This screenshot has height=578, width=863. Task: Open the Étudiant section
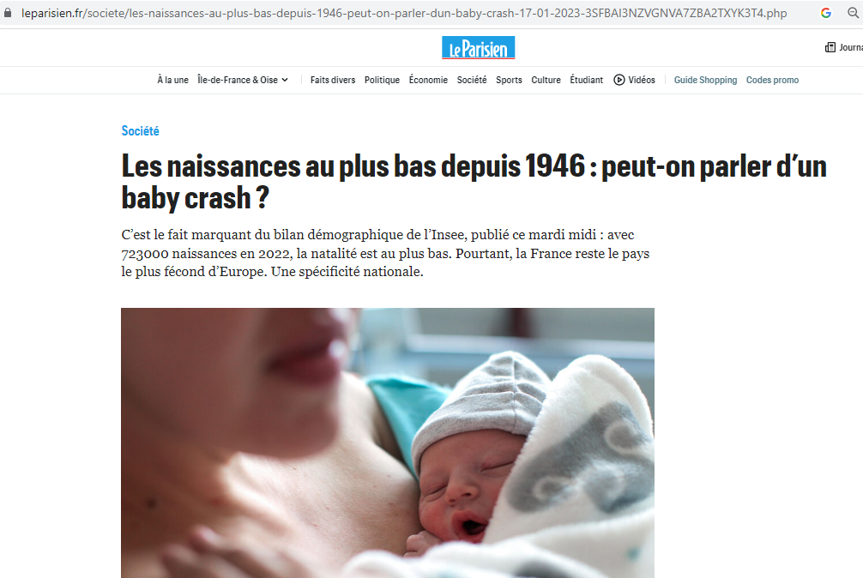click(586, 80)
